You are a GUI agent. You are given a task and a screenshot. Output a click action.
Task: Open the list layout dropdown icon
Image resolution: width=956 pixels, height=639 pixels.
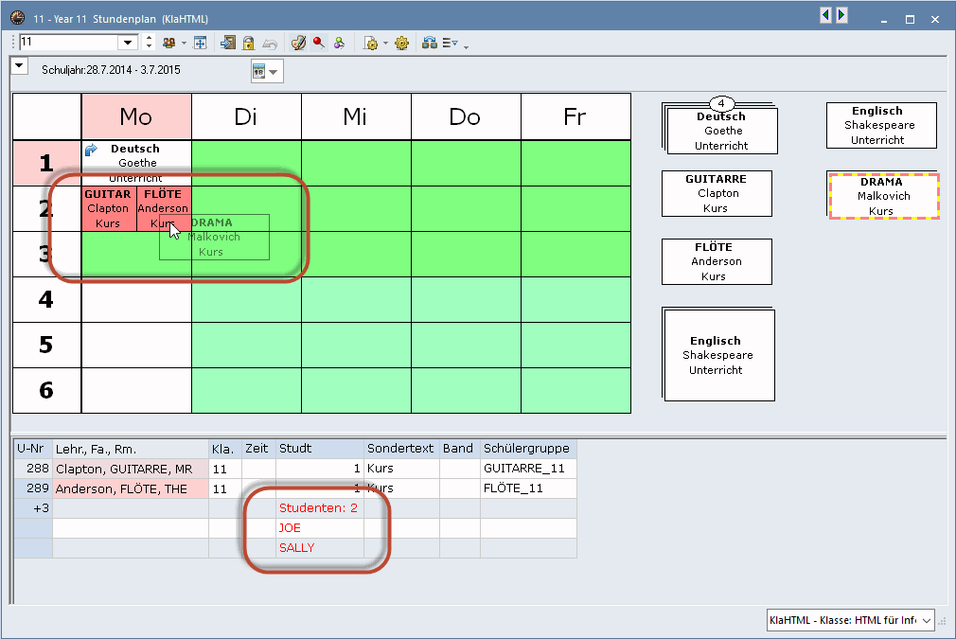tap(450, 43)
